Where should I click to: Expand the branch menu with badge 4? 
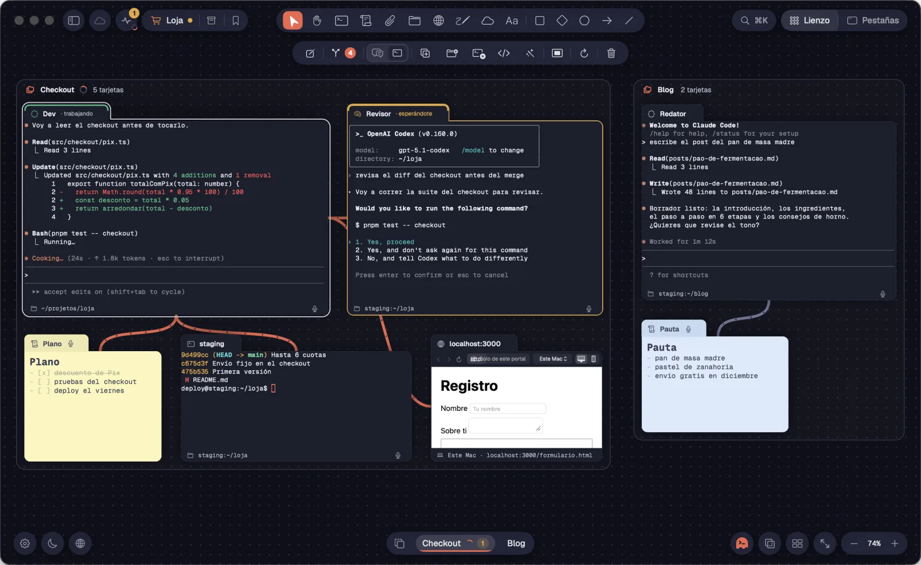tap(342, 53)
